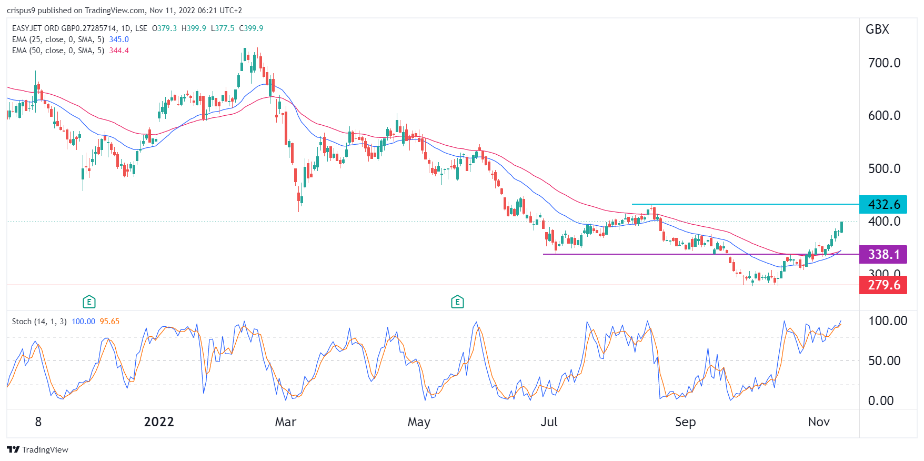Viewport: 924px width, 461px height.
Task: Open the GBX currency selector
Action: [877, 29]
